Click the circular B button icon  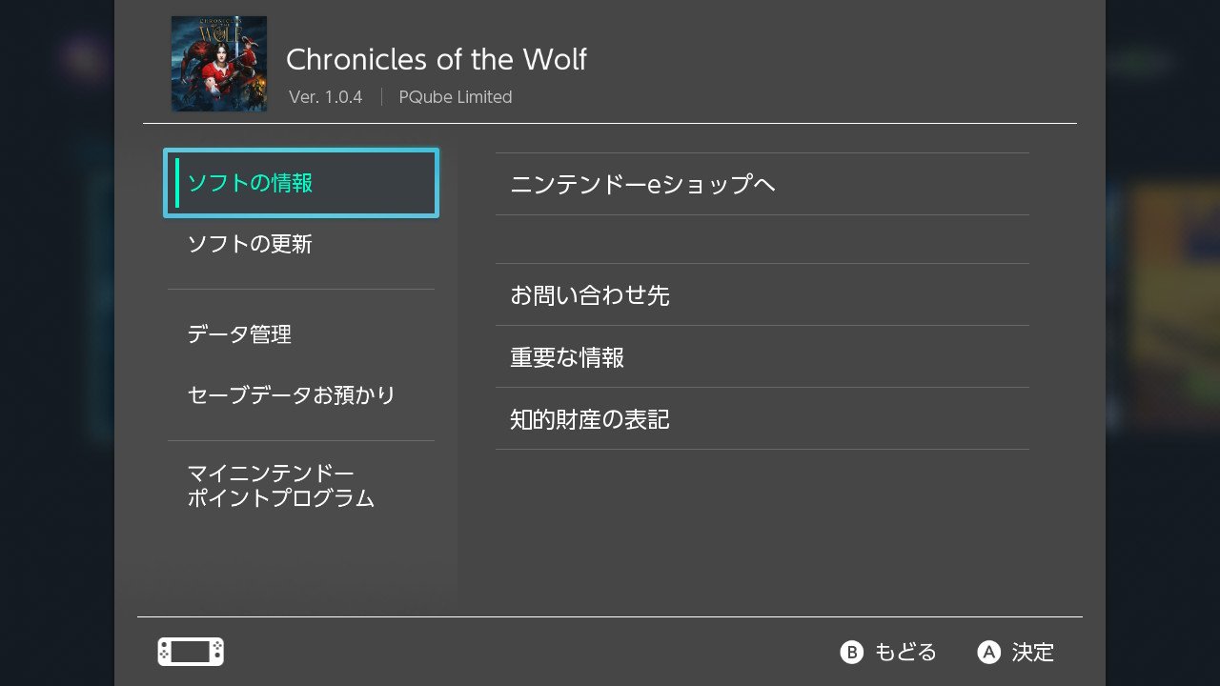tap(851, 652)
